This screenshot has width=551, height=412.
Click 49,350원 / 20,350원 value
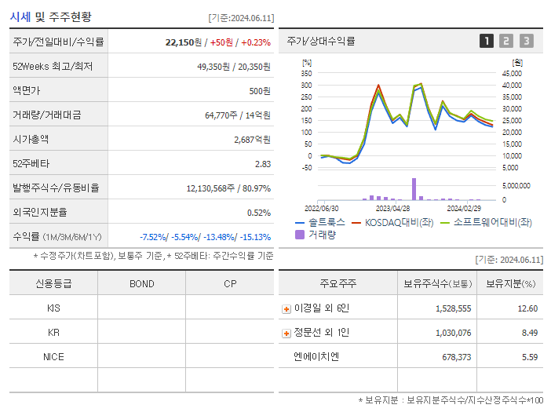click(x=234, y=67)
